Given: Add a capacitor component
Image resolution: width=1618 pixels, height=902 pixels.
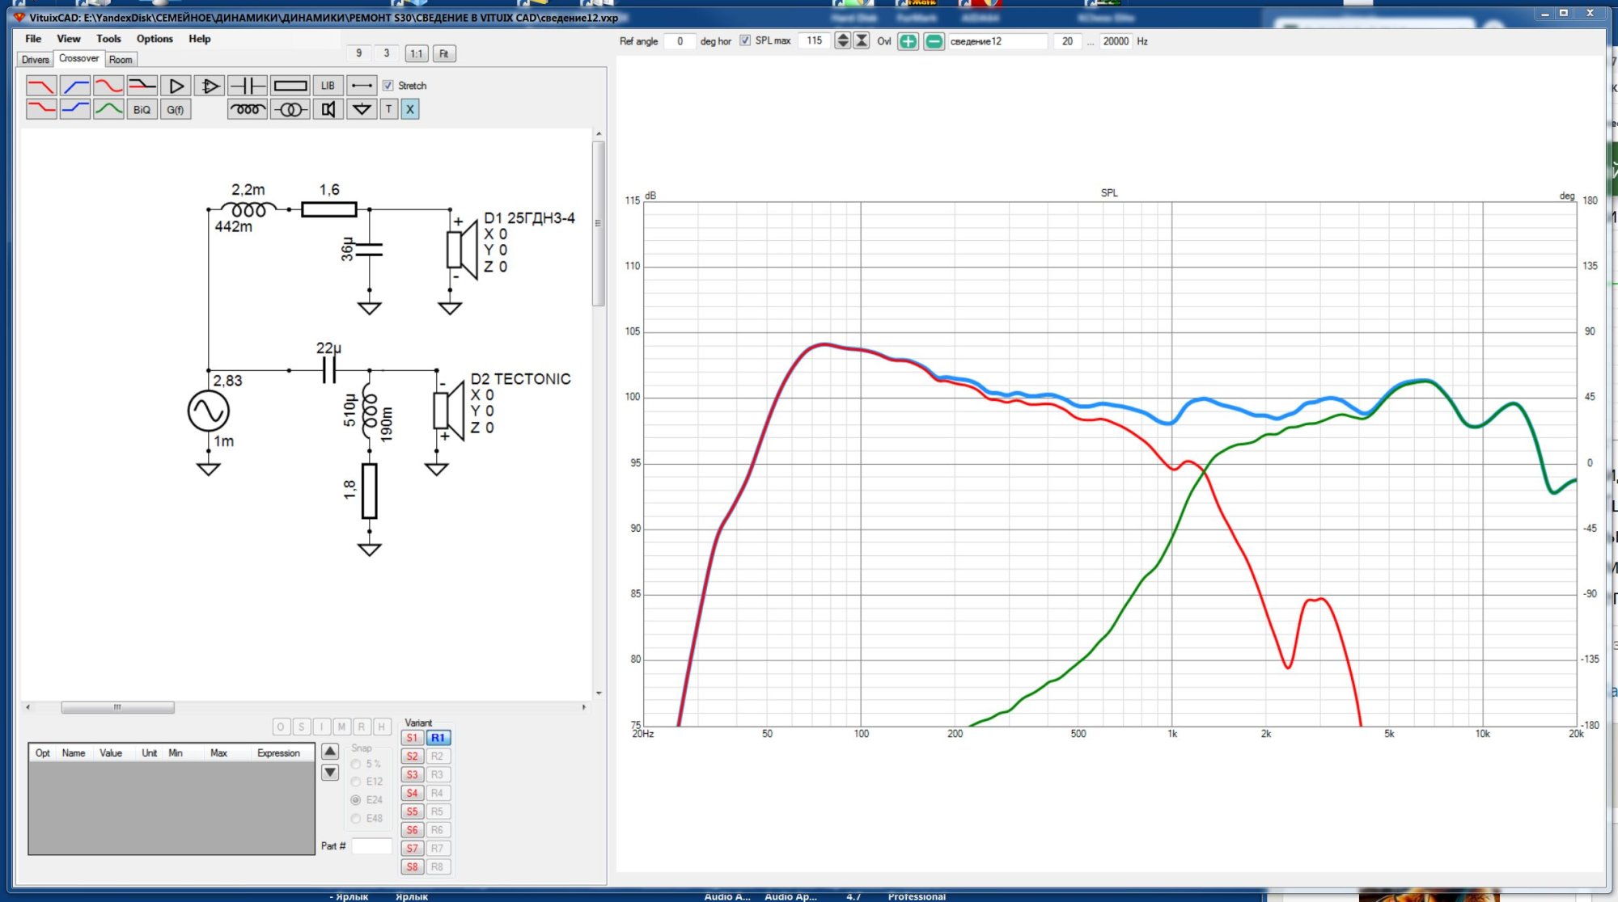Looking at the screenshot, I should pos(247,86).
